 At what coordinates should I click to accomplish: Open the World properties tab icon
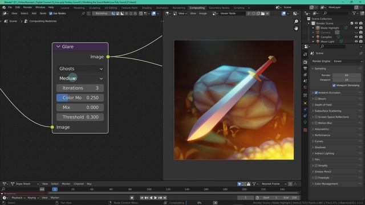click(305, 87)
